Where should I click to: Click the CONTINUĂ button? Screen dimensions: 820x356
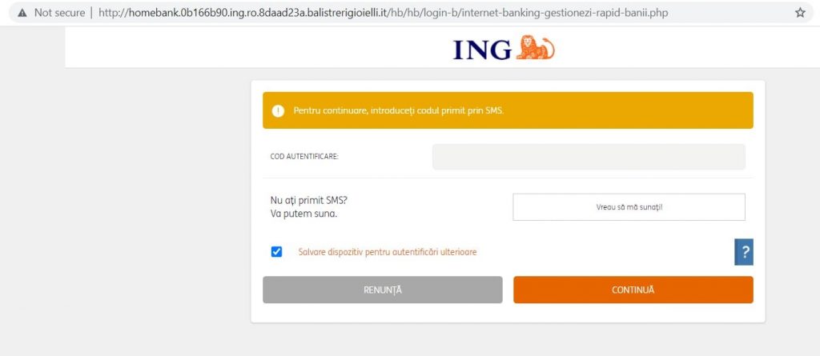[633, 290]
